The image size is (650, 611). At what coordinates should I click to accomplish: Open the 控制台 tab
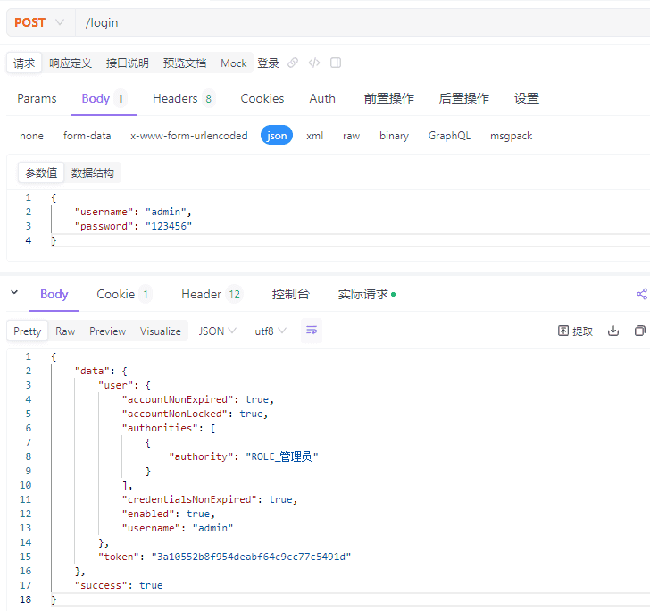pos(290,295)
